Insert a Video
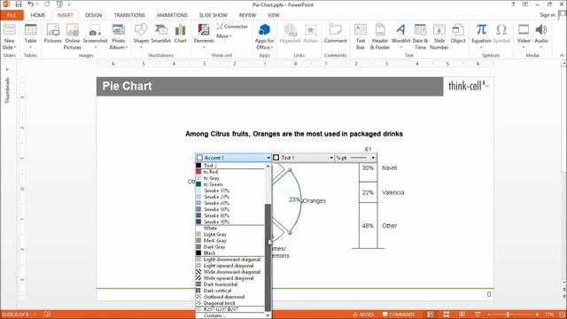 coord(524,36)
